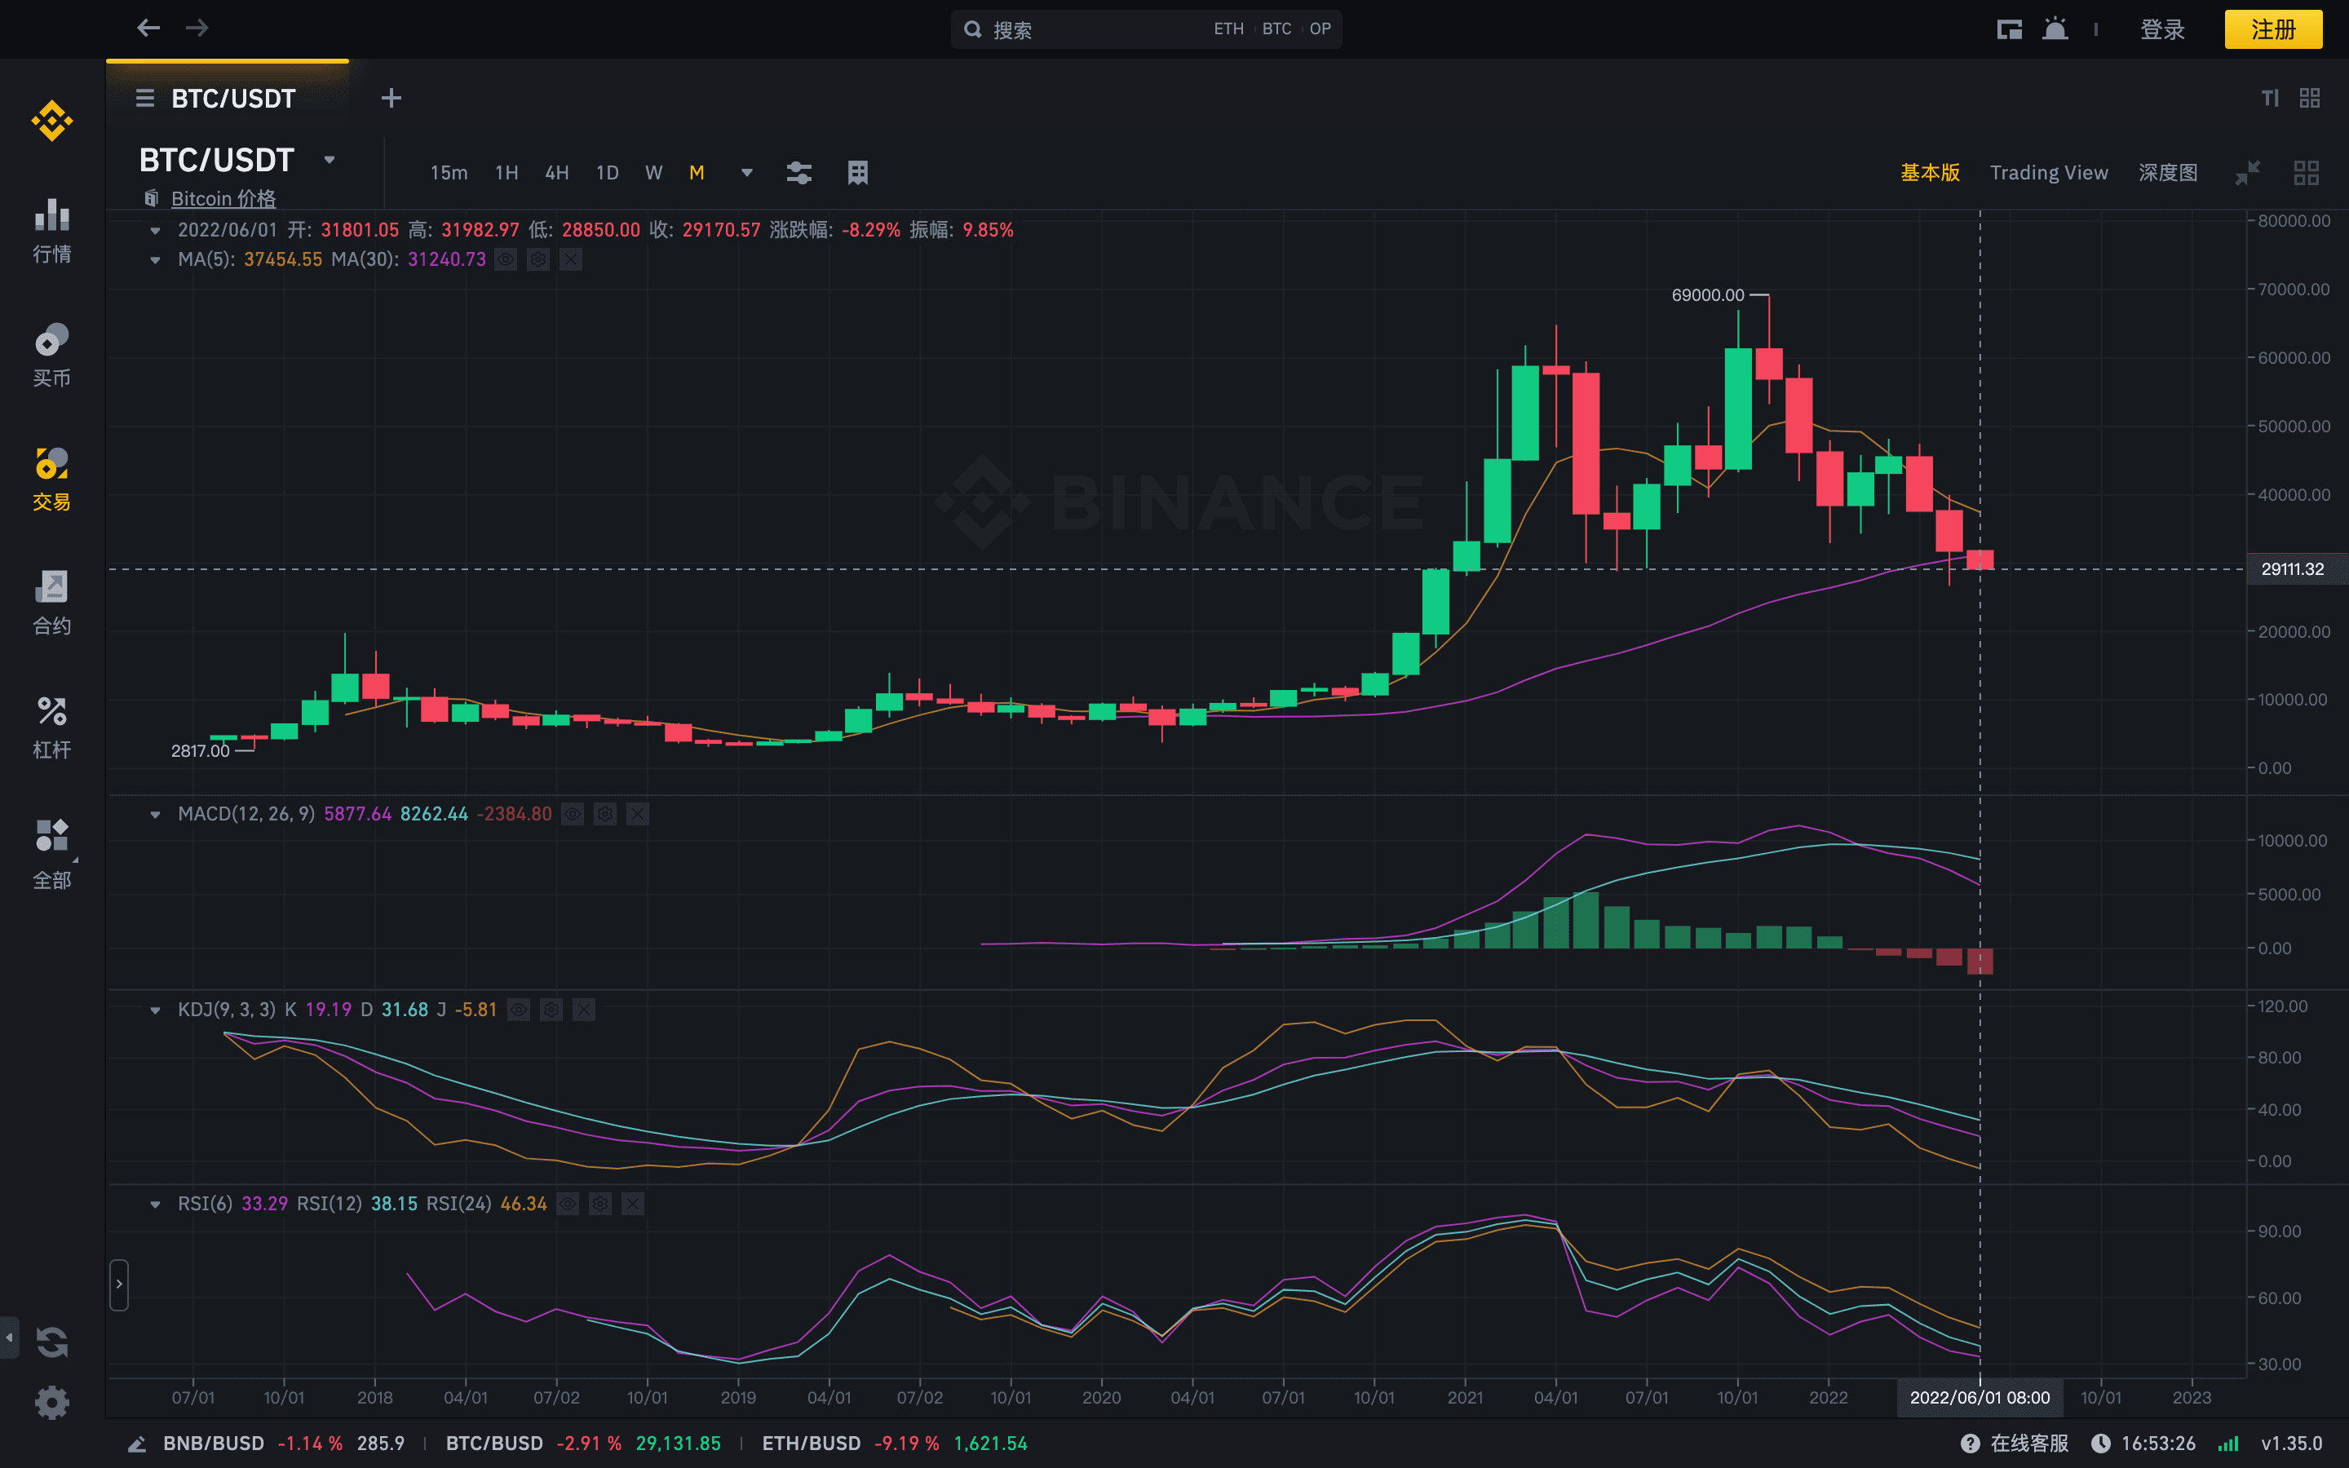The height and width of the screenshot is (1468, 2349).
Task: Toggle MA indicator visibility eye
Action: pyautogui.click(x=506, y=259)
